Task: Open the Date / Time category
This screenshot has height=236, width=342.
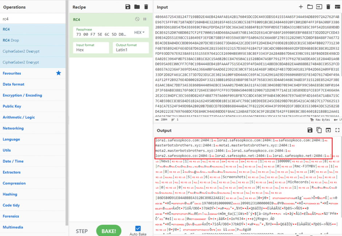Action: click(33, 161)
